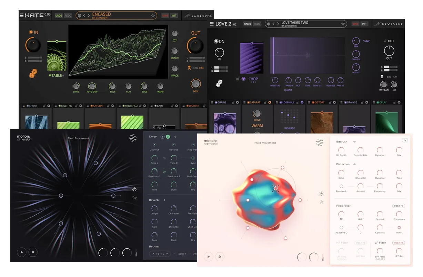Go to the previous preset in LOVE 2
The width and height of the screenshot is (423, 277).
(x=273, y=24)
